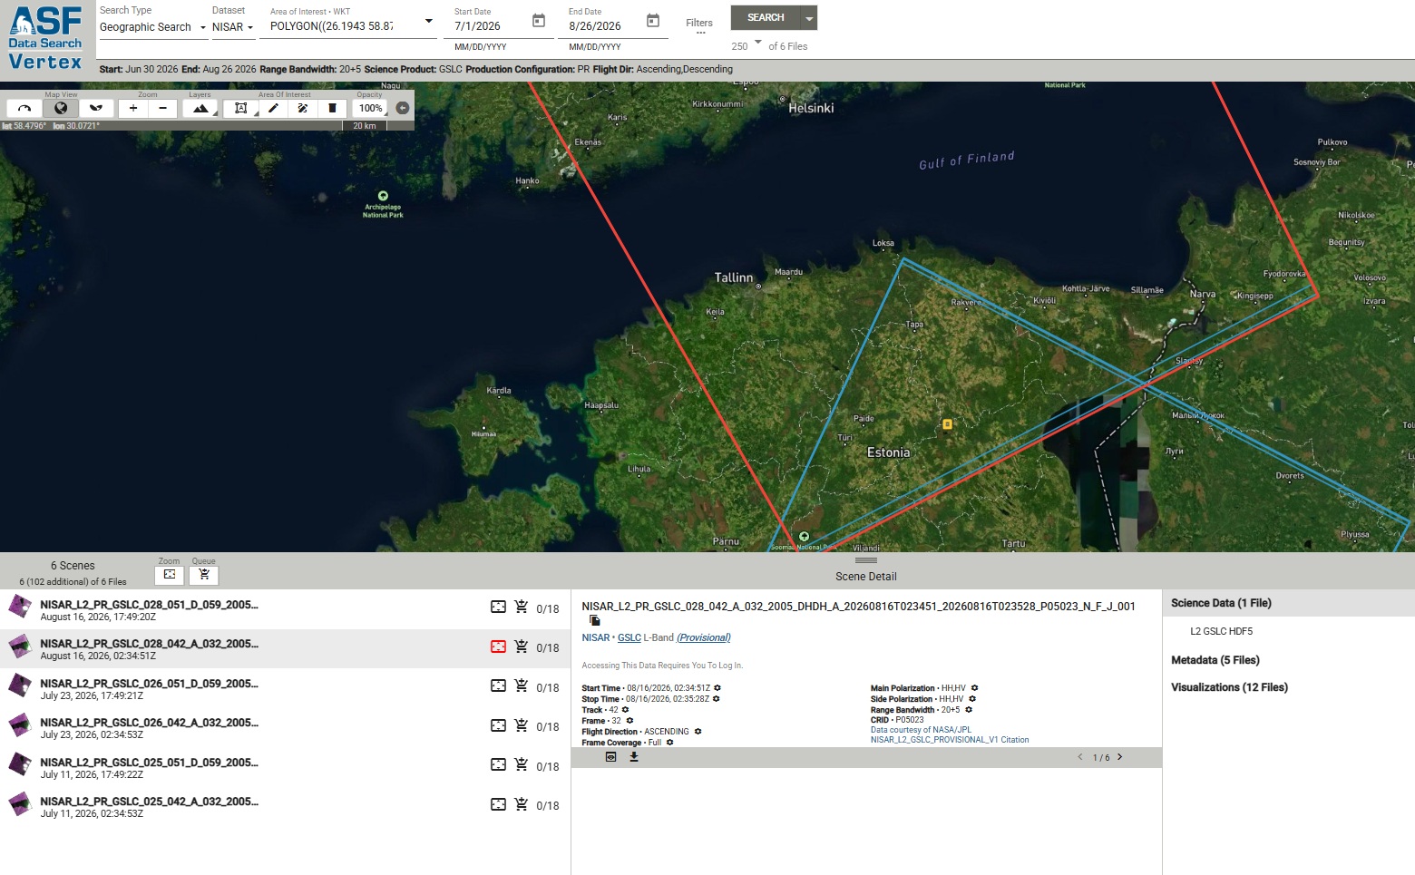Filter by Track 42 gear icon
Viewport: 1415px width, 875px height.
pyautogui.click(x=625, y=710)
